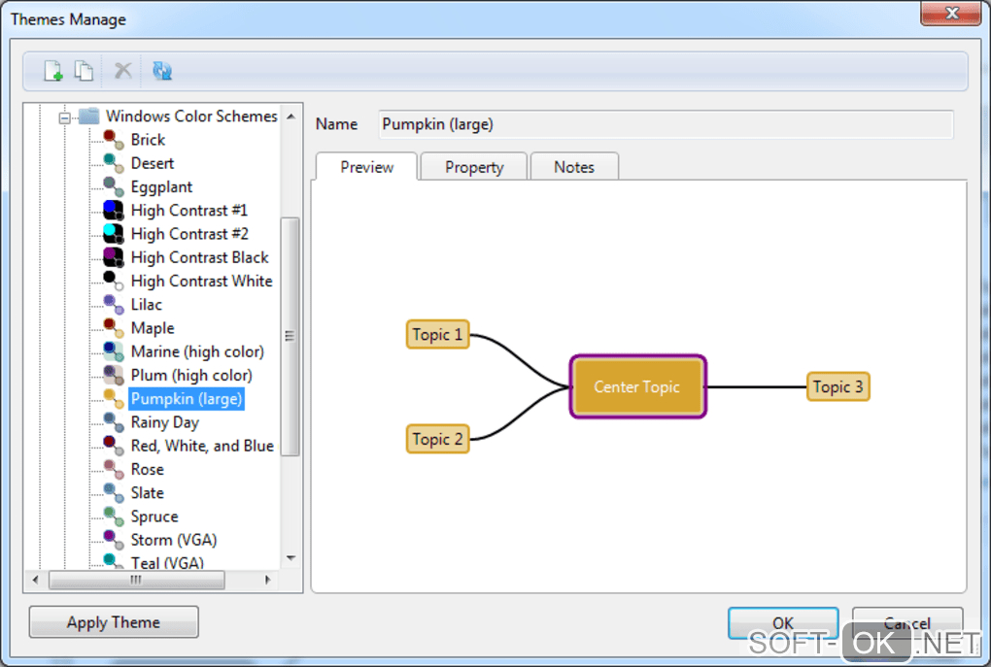Confirm with the OK button
991x667 pixels.
tap(783, 623)
